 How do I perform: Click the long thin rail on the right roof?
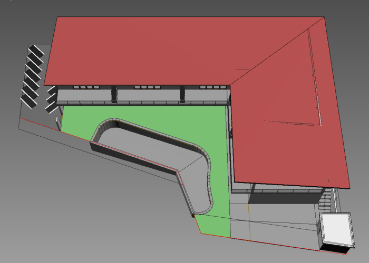click(x=314, y=79)
